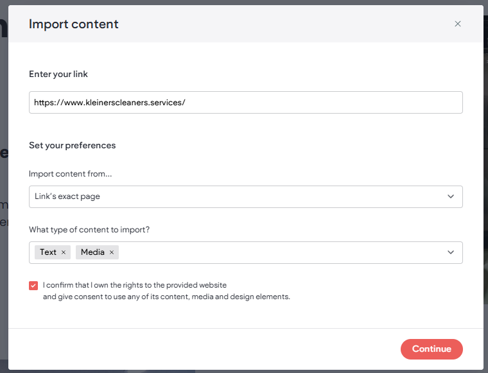This screenshot has height=373, width=488.
Task: Close the Import content dialog
Action: click(458, 24)
